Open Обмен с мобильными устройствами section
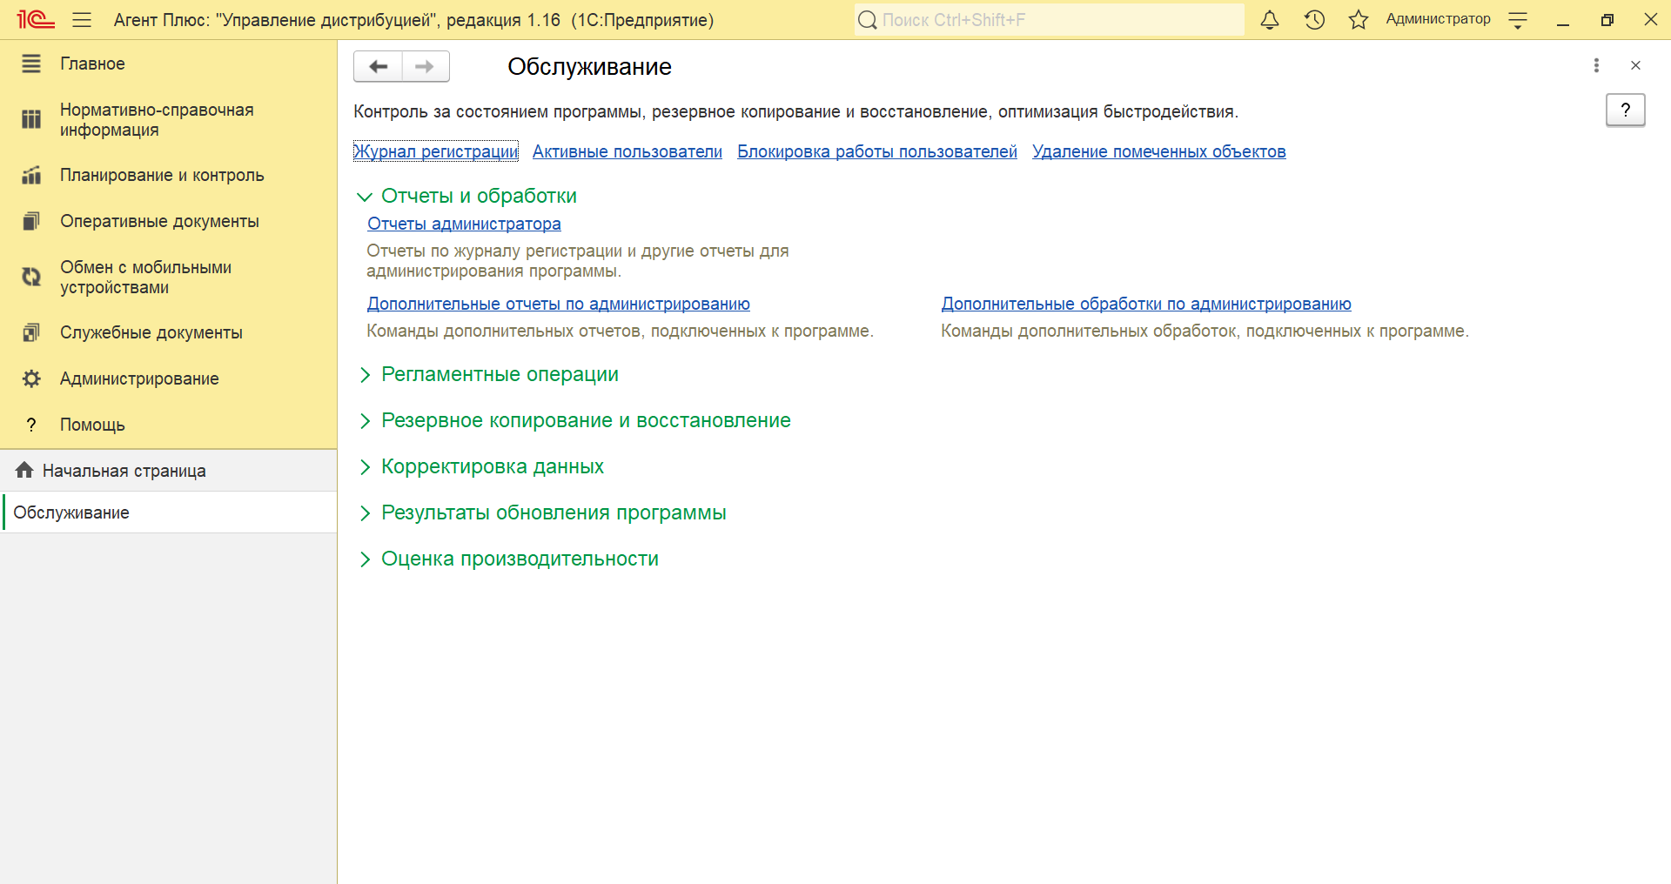1671x884 pixels. 168,277
